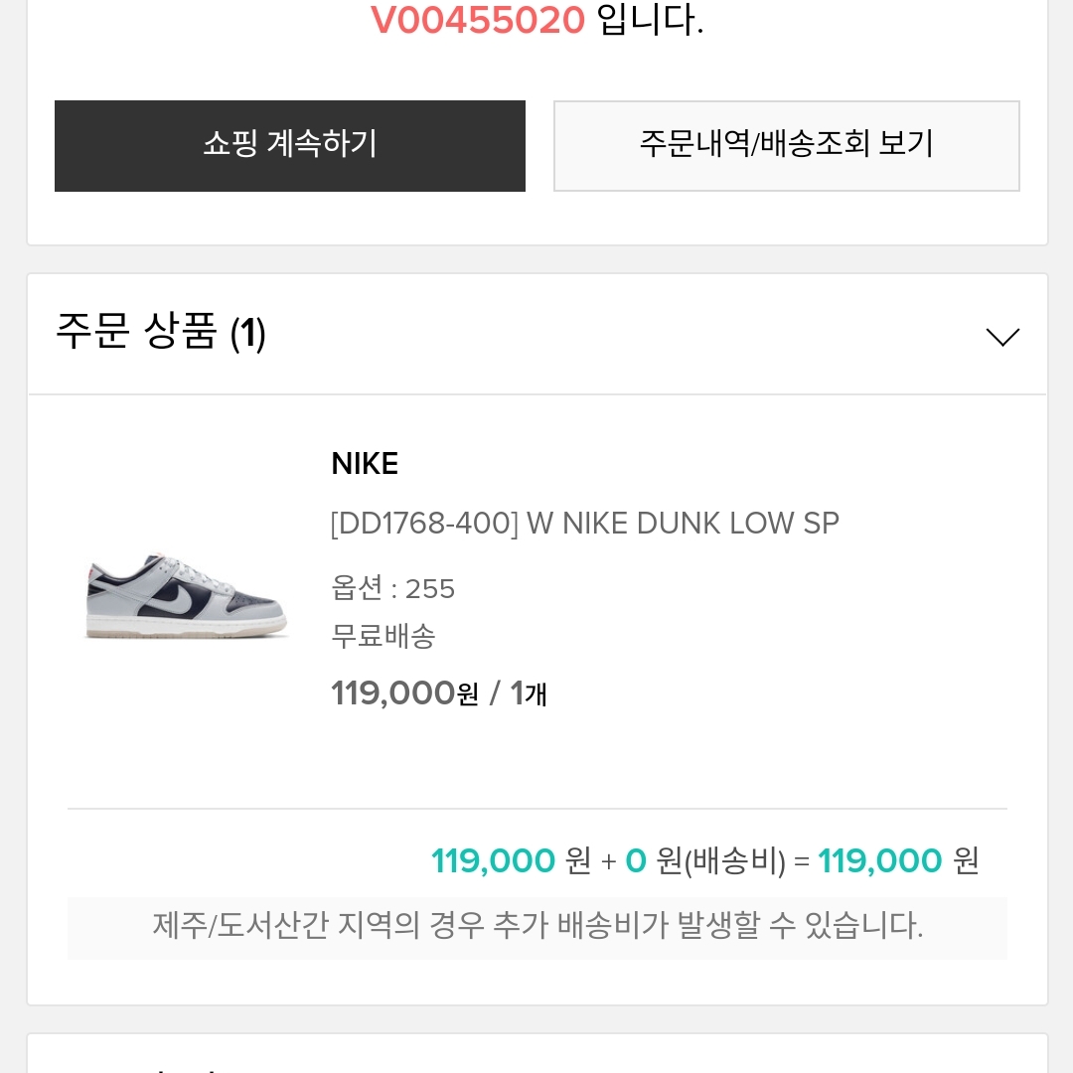Click the 무료배송 label
1073x1073 pixels.
[x=383, y=636]
